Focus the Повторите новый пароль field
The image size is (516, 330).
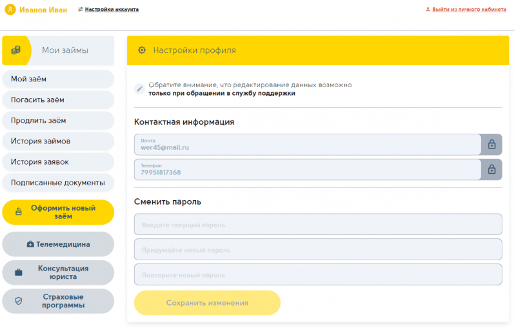pos(318,274)
